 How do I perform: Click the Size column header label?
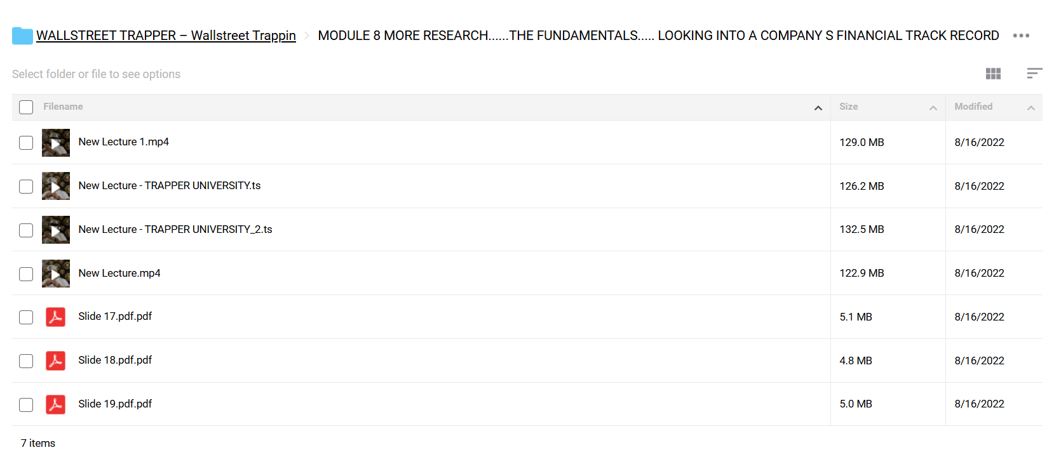point(848,107)
